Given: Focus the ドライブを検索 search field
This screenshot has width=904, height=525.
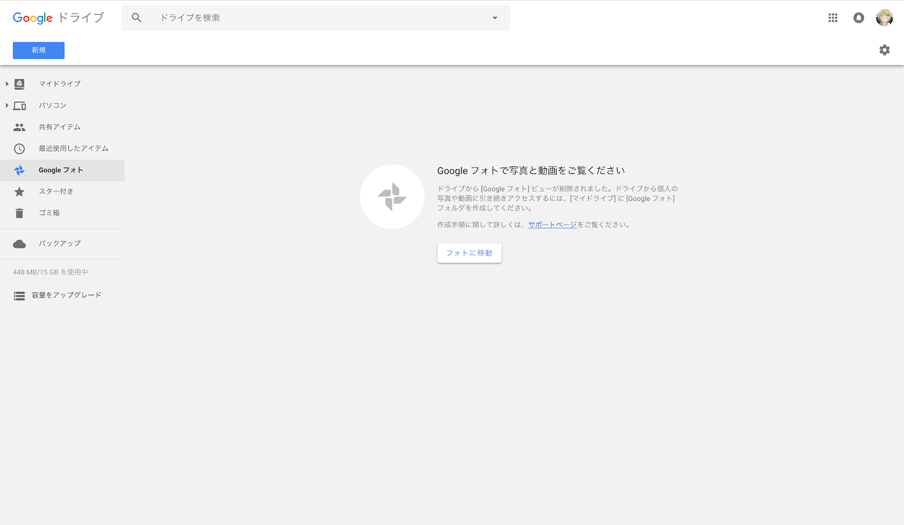Looking at the screenshot, I should 315,18.
